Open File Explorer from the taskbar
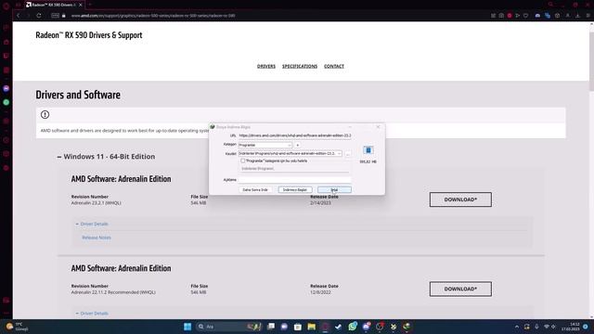Image resolution: width=594 pixels, height=334 pixels. 312,327
